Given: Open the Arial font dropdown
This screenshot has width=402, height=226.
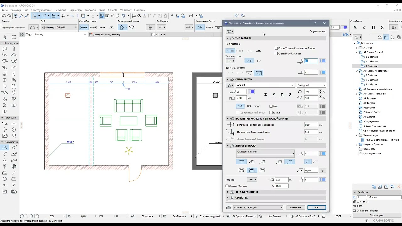Looking at the screenshot, I should [265, 85].
